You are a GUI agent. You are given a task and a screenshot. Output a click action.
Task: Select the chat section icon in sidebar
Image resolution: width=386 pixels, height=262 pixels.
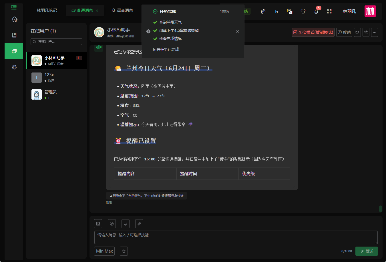(14, 51)
